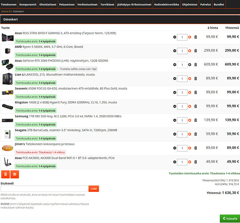Empty the whole cart with orange trash button
Image resolution: width=240 pixels, height=223 pixels.
click(x=5, y=174)
